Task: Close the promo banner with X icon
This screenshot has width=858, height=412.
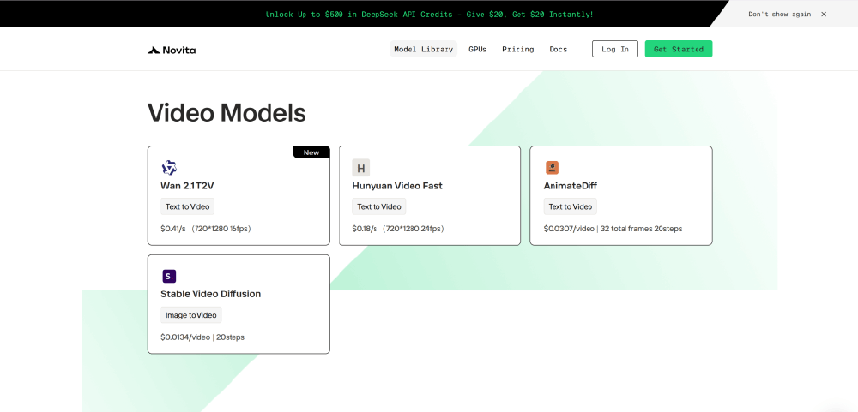Action: click(x=824, y=15)
